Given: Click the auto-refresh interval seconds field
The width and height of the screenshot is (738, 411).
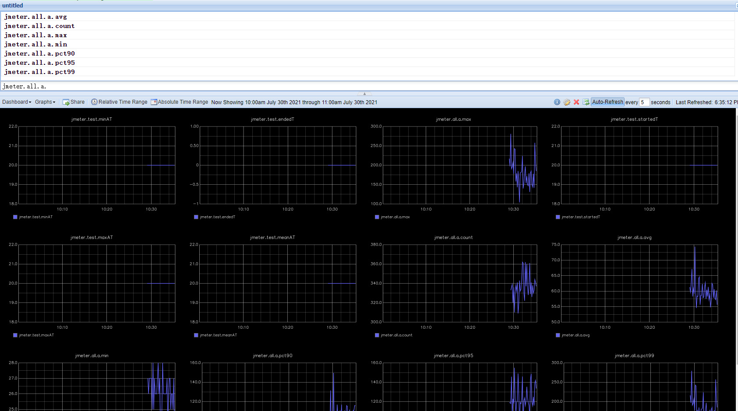Looking at the screenshot, I should [x=643, y=102].
